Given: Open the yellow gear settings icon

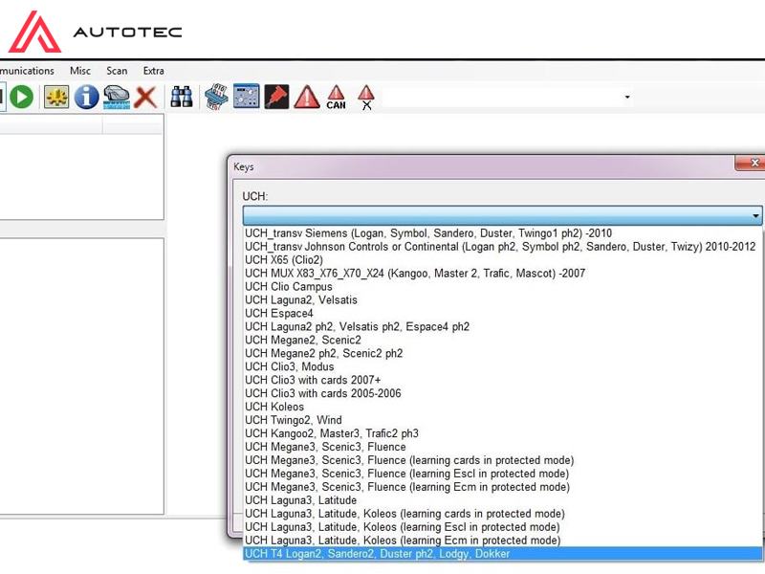Looking at the screenshot, I should 56,97.
